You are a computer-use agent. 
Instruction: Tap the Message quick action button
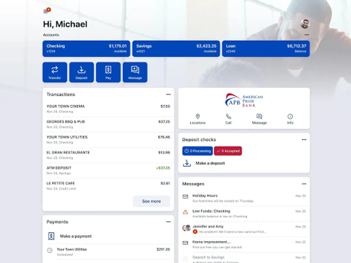135,72
